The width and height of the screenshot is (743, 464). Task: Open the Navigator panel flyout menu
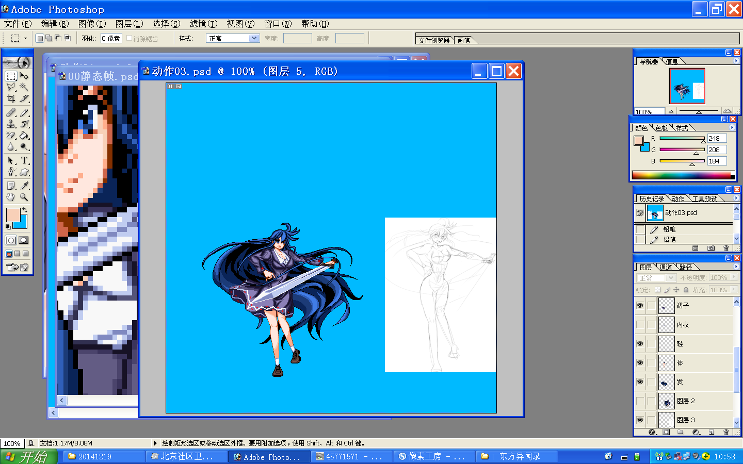(736, 61)
